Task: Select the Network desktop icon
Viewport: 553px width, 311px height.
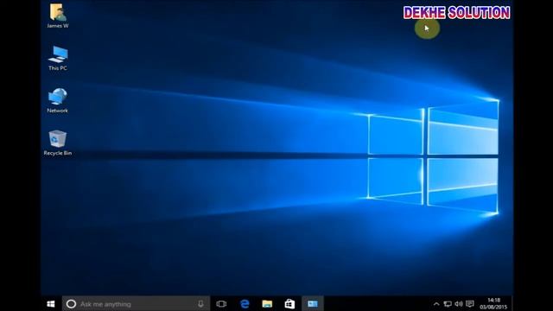Action: tap(58, 100)
